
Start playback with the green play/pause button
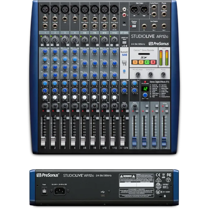tap(147, 62)
